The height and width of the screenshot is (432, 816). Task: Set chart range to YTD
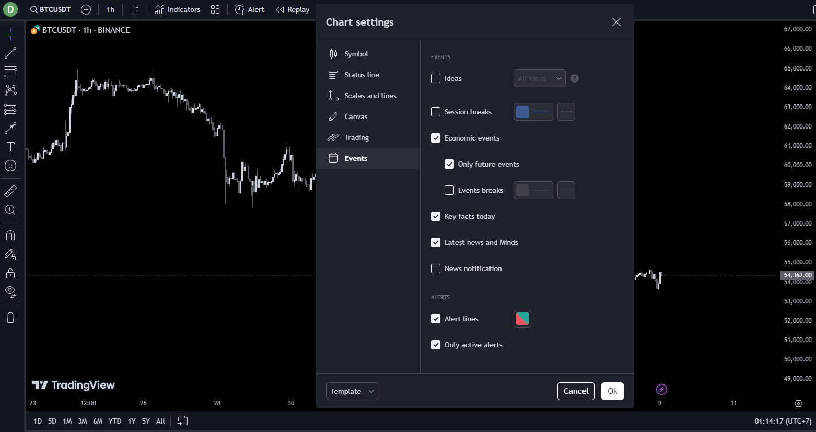coord(115,421)
